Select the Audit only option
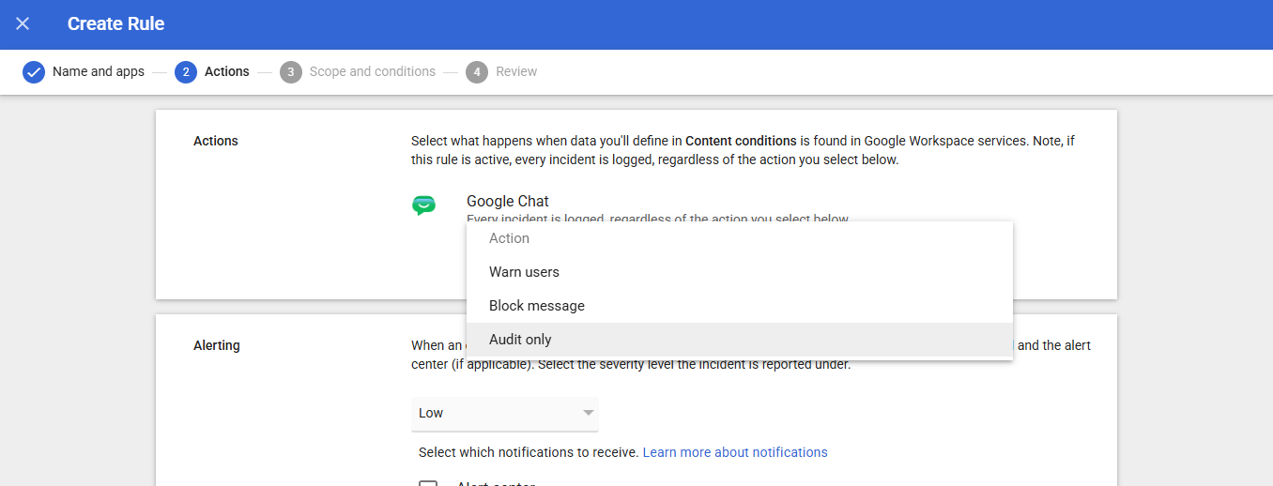Viewport: 1273px width, 486px height. click(x=740, y=340)
